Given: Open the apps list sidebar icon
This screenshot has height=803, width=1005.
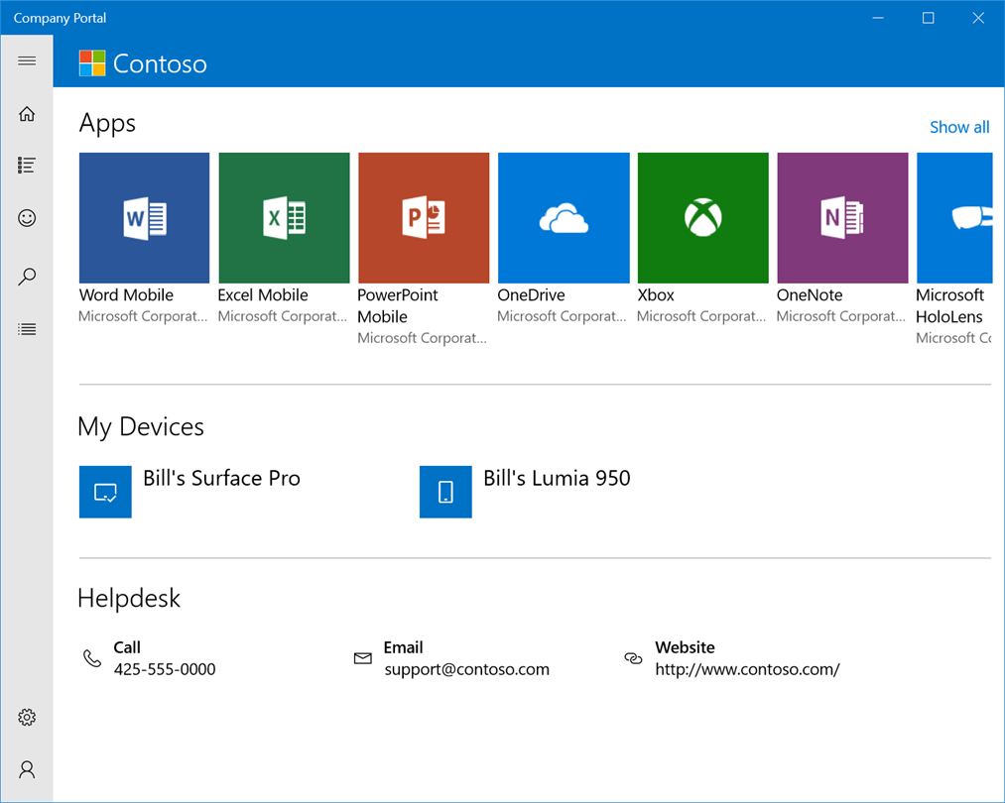Looking at the screenshot, I should pyautogui.click(x=27, y=166).
